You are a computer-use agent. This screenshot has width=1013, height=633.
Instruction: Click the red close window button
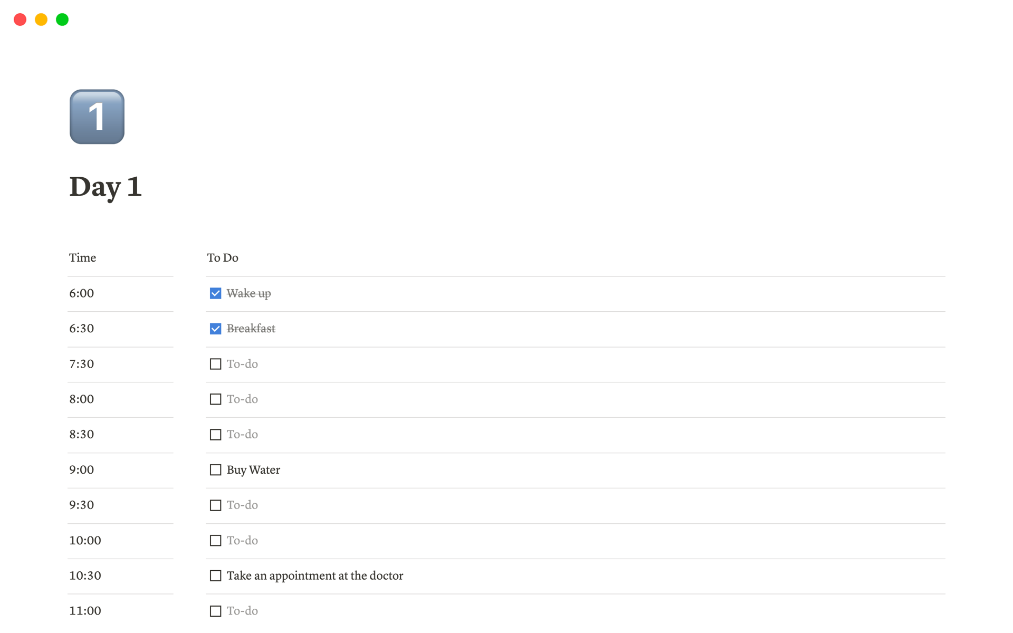(x=20, y=20)
